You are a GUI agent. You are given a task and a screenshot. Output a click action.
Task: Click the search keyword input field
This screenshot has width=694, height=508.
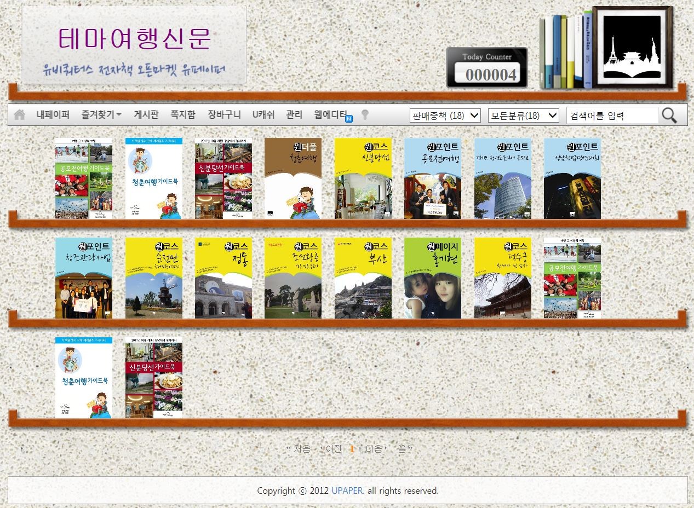click(x=612, y=116)
